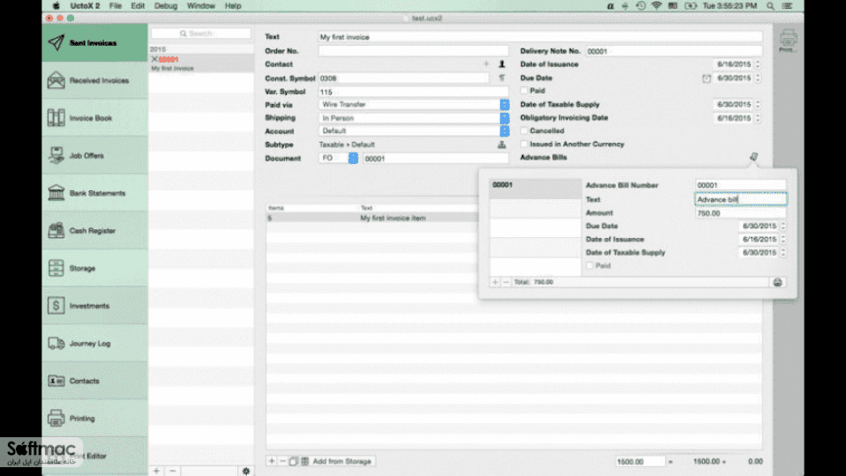
Task: Click the Order No. field
Action: (x=413, y=50)
